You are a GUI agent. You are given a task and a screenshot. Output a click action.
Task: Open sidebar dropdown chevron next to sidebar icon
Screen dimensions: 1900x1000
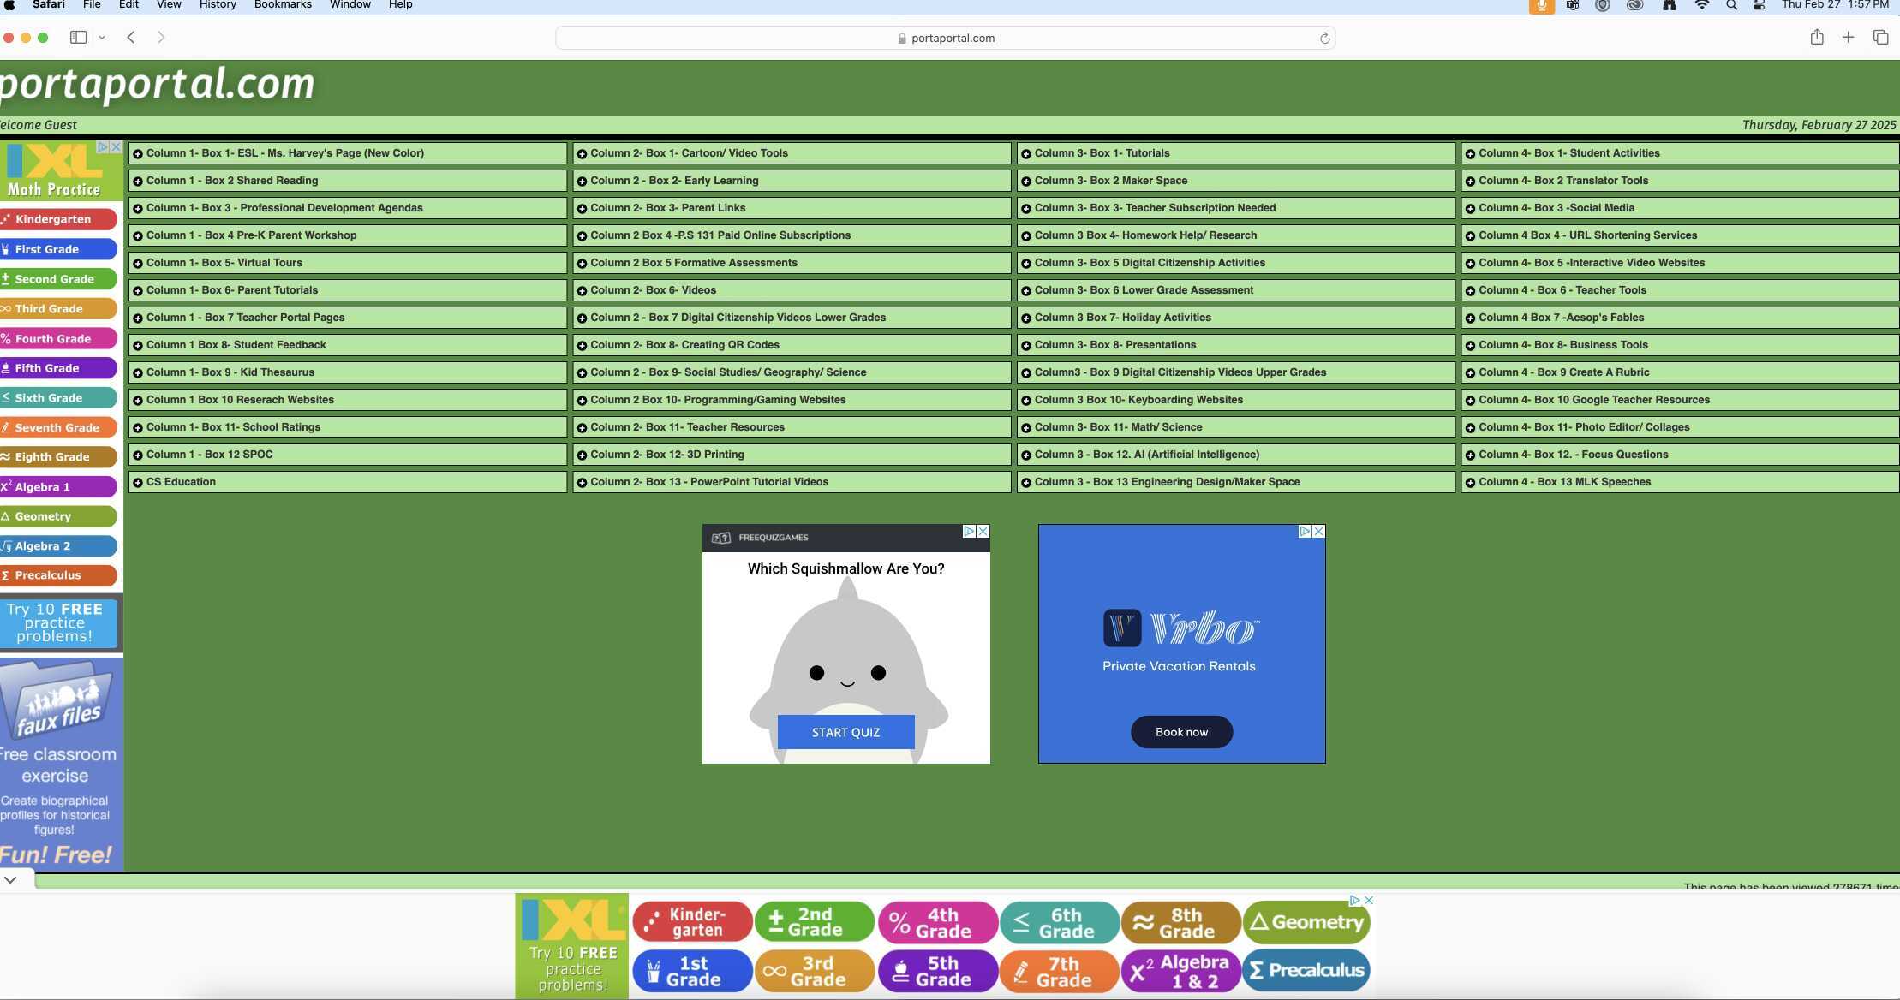[102, 38]
